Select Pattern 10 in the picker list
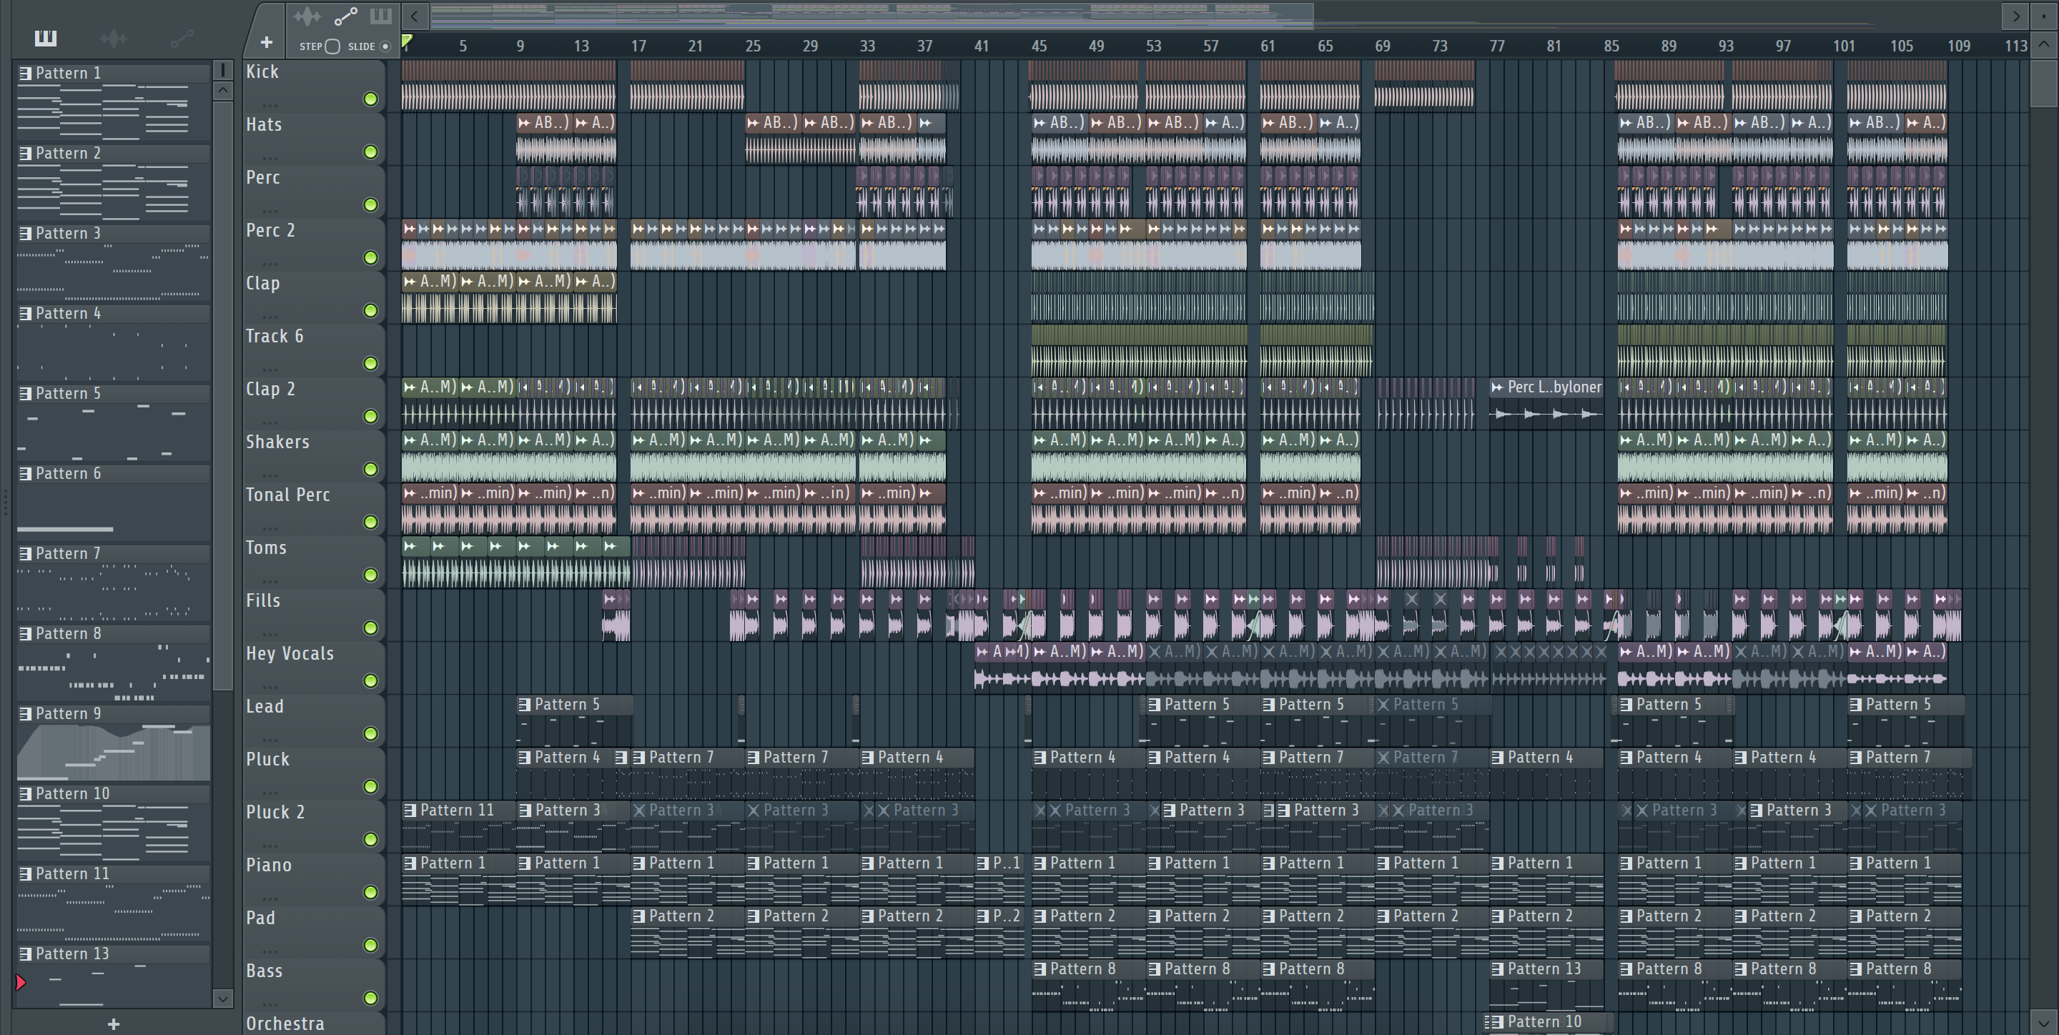 click(114, 793)
